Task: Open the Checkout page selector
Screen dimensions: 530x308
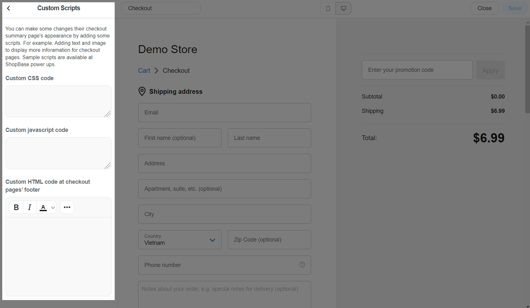Action: [161, 8]
